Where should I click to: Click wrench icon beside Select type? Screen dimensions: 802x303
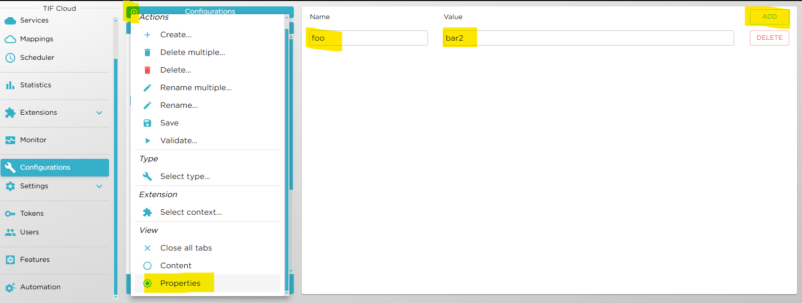pos(147,177)
